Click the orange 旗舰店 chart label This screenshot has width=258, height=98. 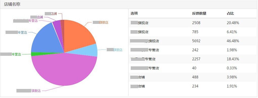coord(100,23)
